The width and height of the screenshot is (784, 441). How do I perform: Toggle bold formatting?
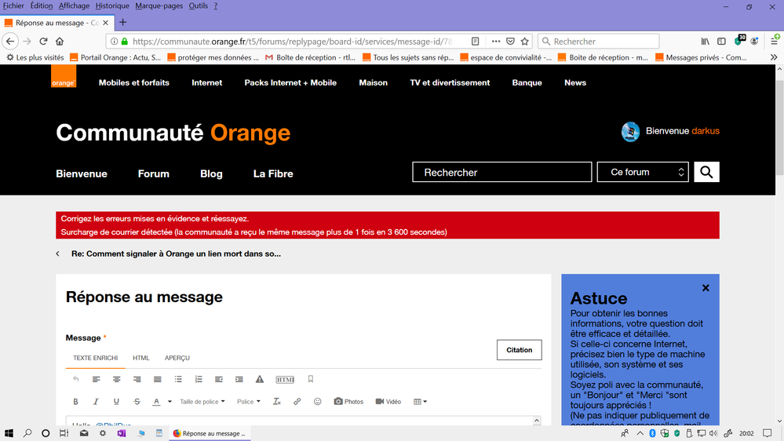pos(75,402)
